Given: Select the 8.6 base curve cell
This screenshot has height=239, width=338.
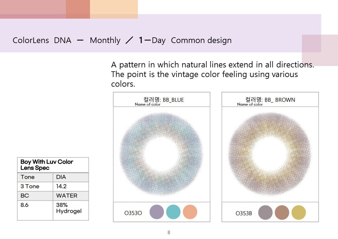Looking at the screenshot, I should 35,210.
